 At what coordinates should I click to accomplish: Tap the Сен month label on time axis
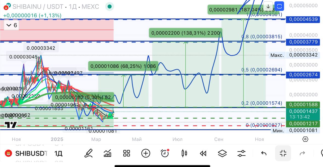coord(219,139)
